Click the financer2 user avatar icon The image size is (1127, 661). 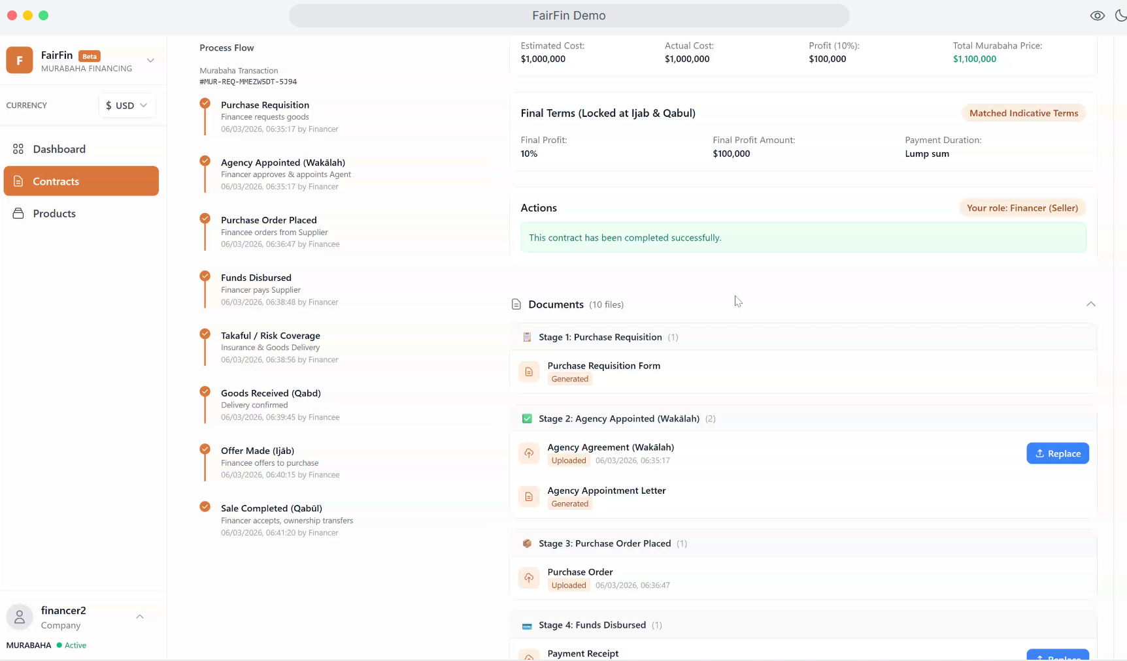coord(20,617)
